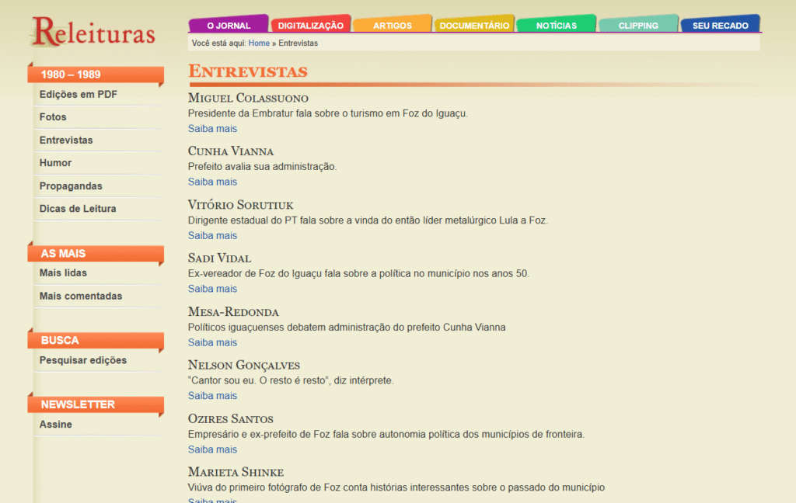Open the O Jornal tab
The image size is (796, 503).
(x=228, y=26)
